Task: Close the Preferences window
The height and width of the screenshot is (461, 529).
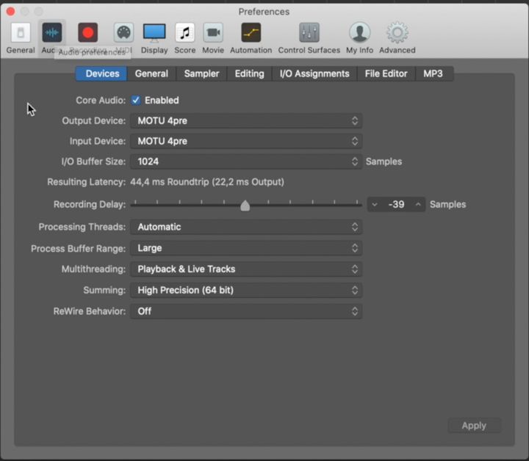Action: [x=10, y=12]
